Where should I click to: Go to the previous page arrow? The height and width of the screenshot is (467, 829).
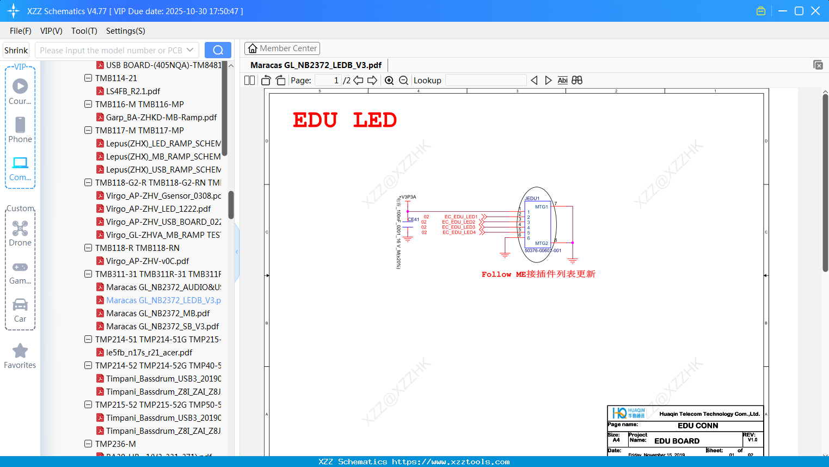pos(358,81)
